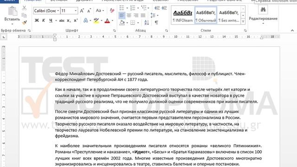
Task: Apply red font color
Action: (x=107, y=20)
